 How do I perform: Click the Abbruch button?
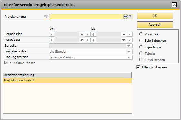click(155, 25)
